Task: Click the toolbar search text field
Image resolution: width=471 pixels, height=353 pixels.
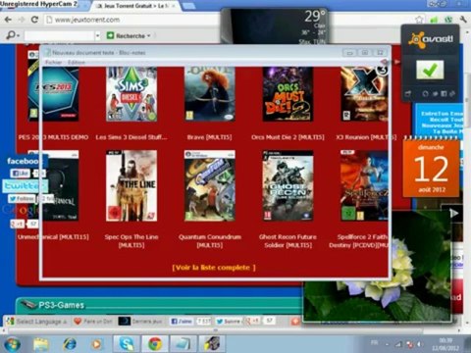Action: [x=60, y=35]
